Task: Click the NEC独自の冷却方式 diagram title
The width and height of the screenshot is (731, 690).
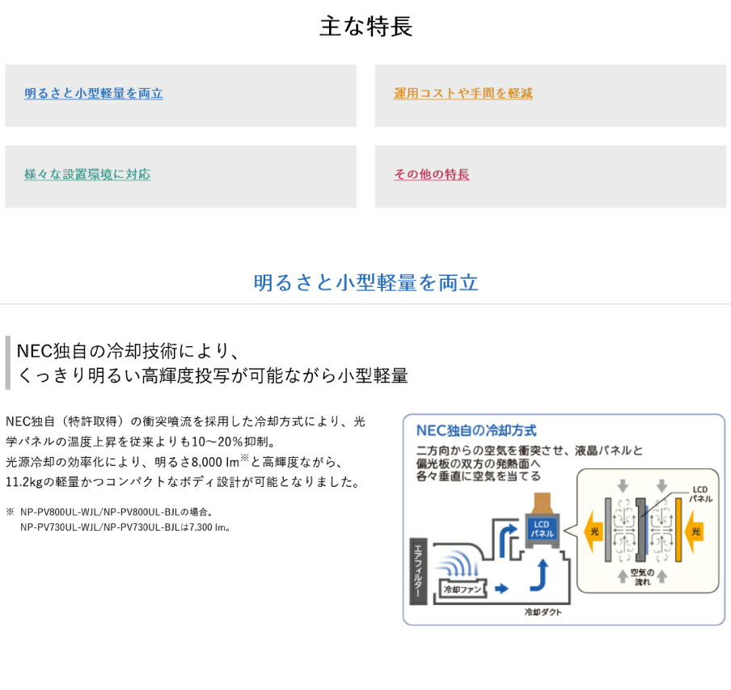Action: (475, 430)
